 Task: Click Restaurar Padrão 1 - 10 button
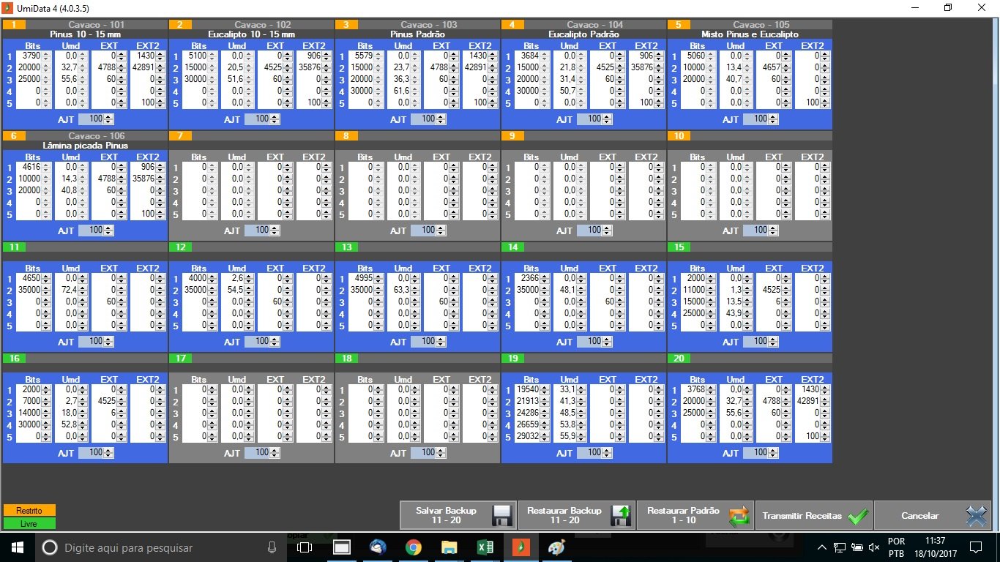pos(695,515)
